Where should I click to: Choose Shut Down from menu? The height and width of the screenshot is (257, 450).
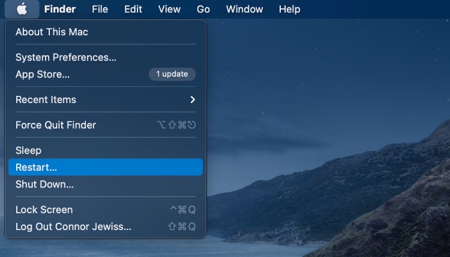(106, 184)
